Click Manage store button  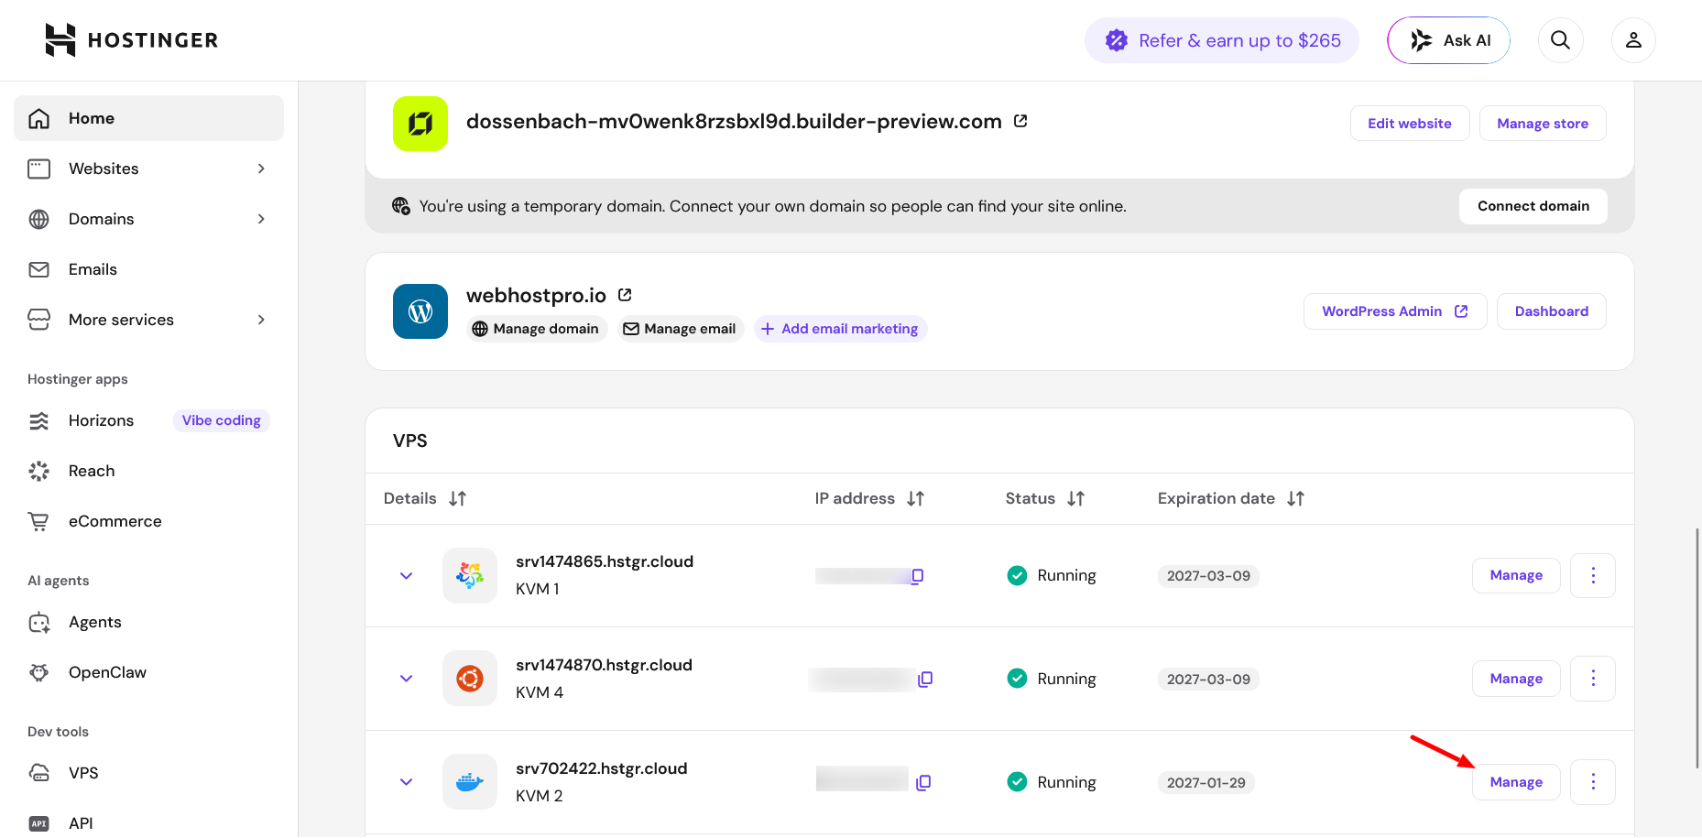(1543, 124)
